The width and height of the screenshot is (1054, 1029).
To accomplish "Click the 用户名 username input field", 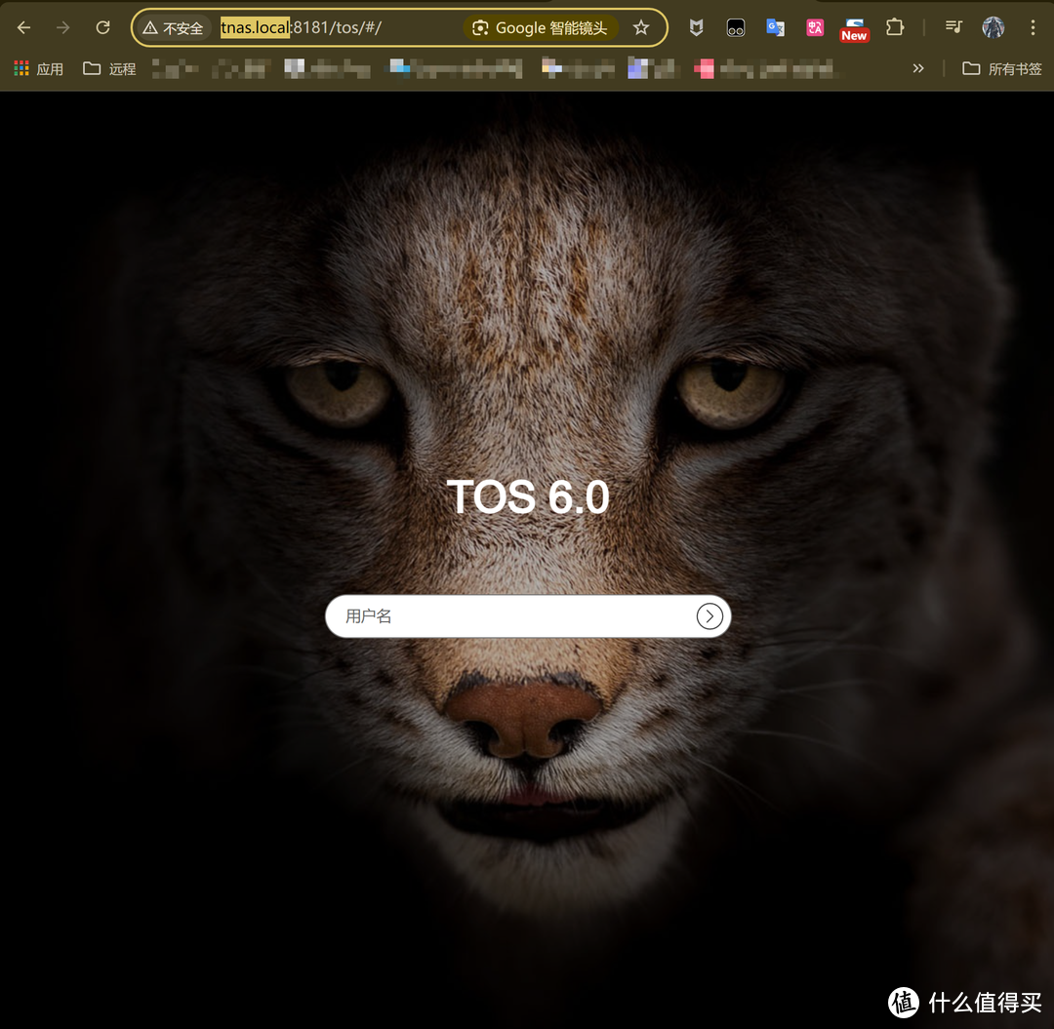I will coord(507,616).
